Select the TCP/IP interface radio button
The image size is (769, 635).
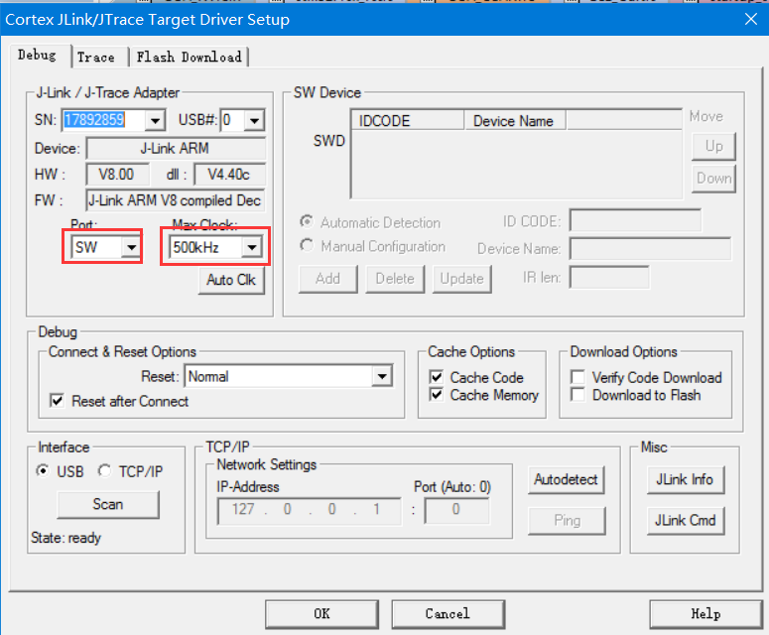(104, 471)
